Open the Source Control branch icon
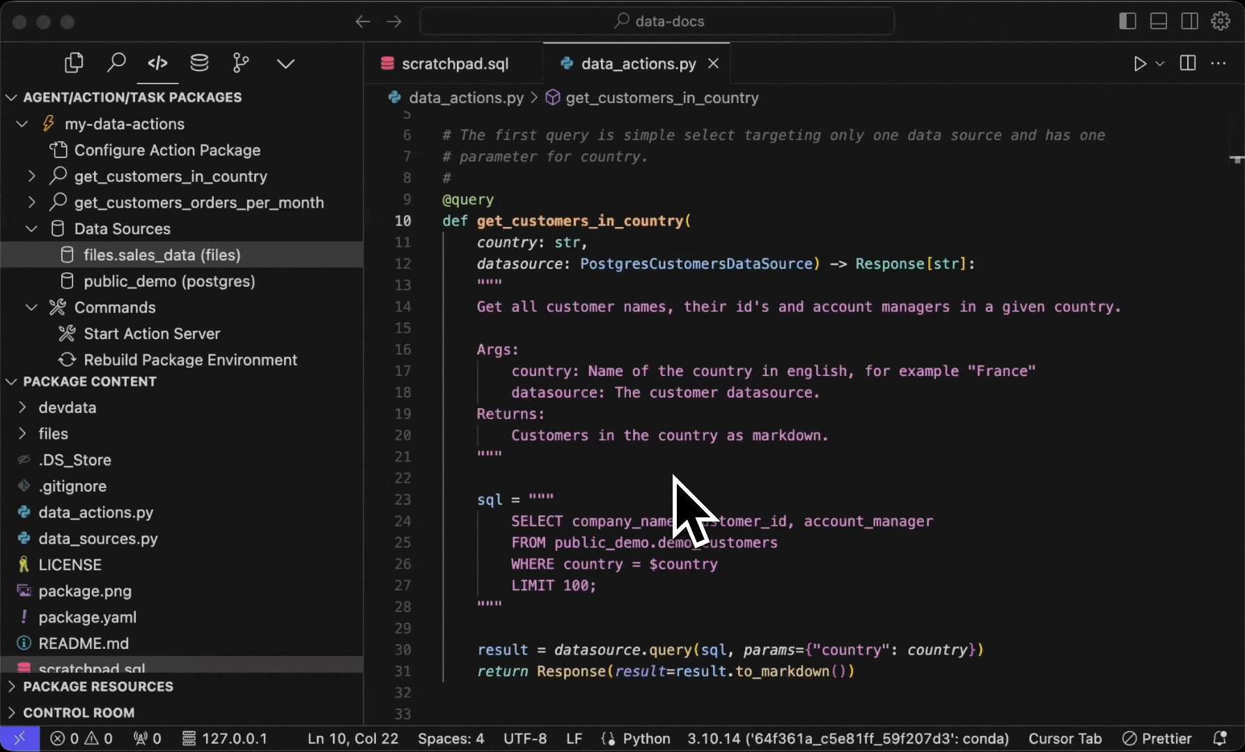This screenshot has width=1245, height=752. 241,63
